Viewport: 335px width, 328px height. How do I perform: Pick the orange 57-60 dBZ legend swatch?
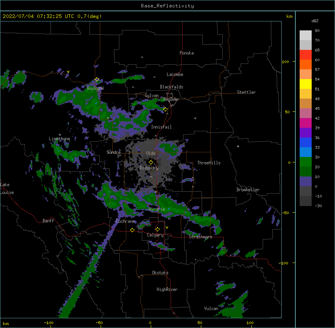[x=305, y=64]
